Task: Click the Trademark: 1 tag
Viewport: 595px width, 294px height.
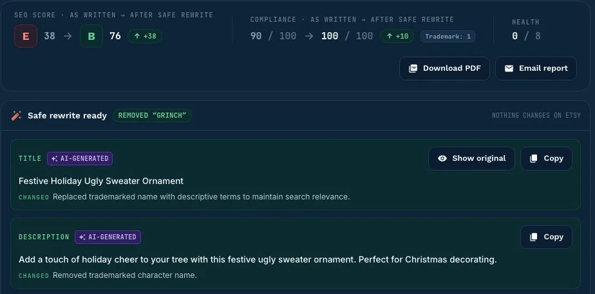Action: coord(448,37)
